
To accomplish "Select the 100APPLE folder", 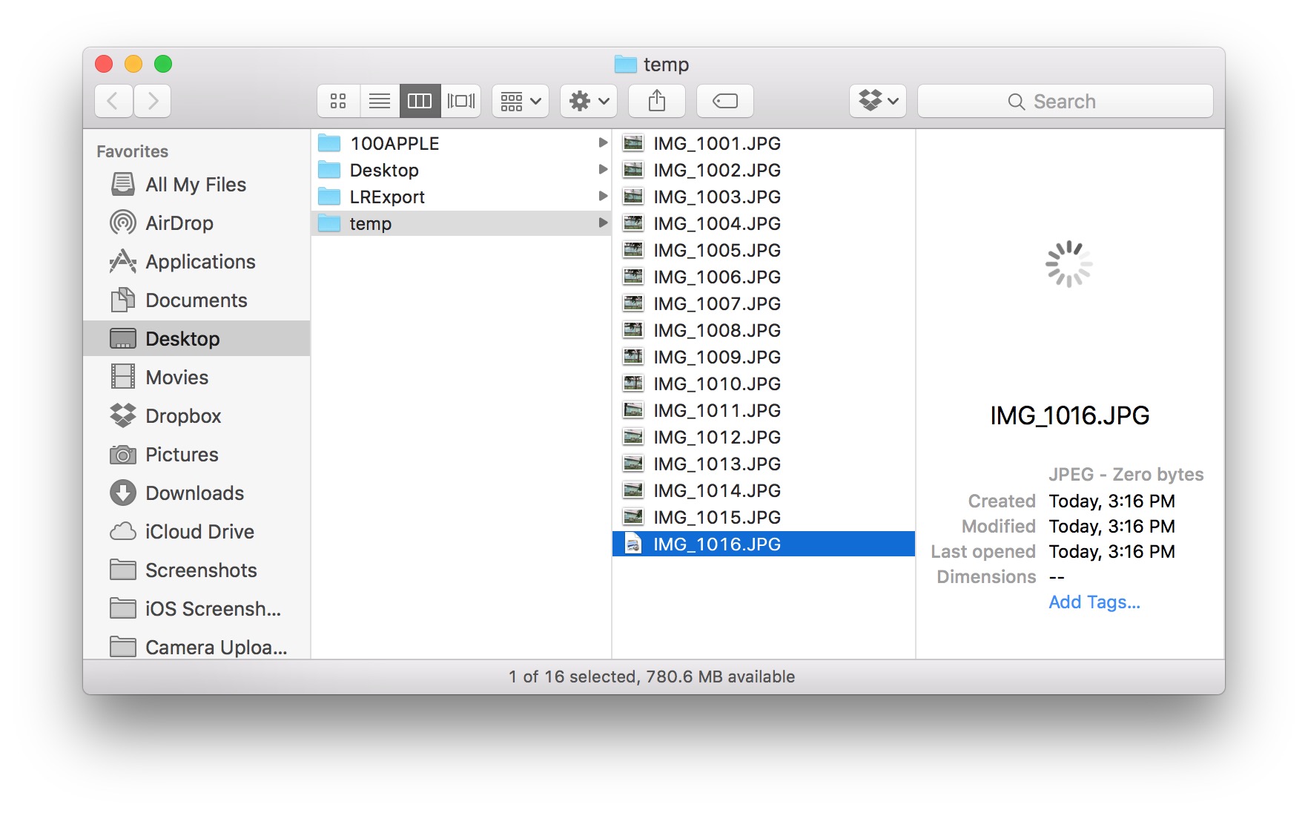I will coord(394,143).
